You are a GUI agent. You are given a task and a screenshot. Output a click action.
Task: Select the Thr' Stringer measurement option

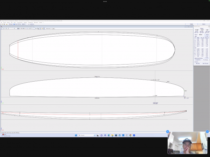[205, 60]
